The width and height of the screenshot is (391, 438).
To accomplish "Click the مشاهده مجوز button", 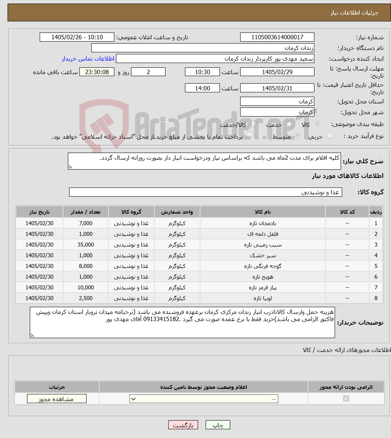I will pyautogui.click(x=56, y=399).
